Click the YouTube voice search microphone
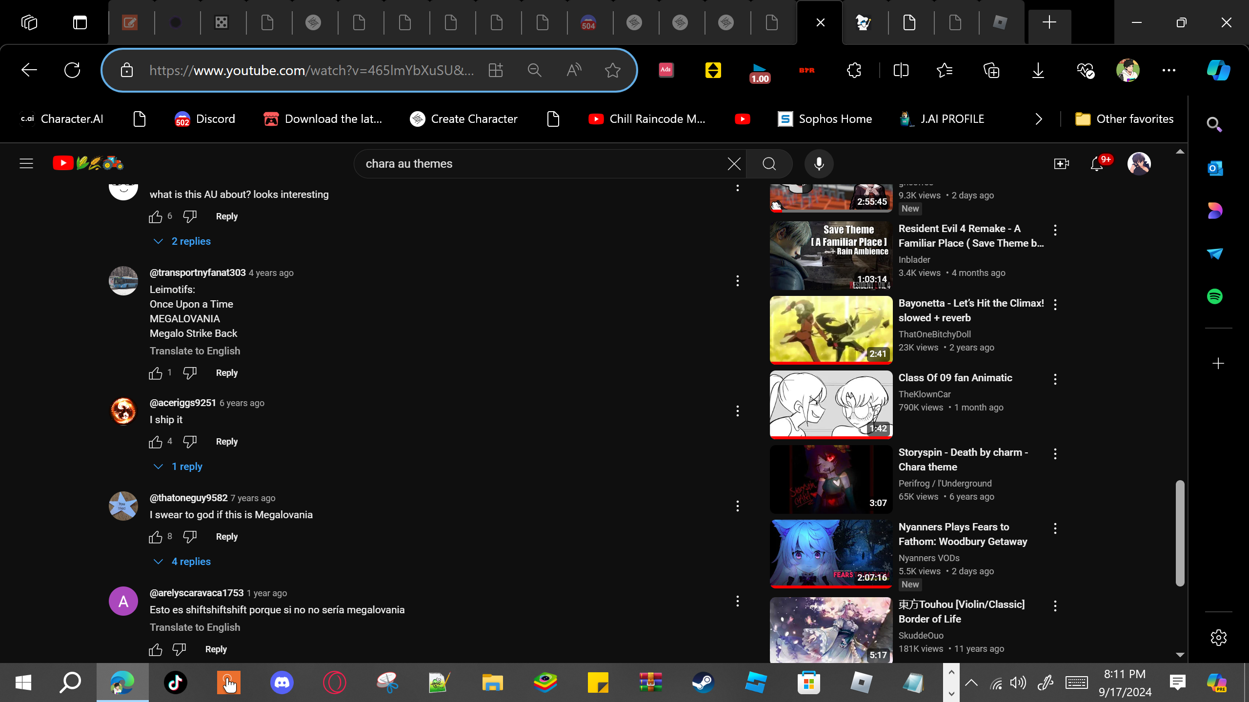Viewport: 1249px width, 702px height. (x=819, y=164)
